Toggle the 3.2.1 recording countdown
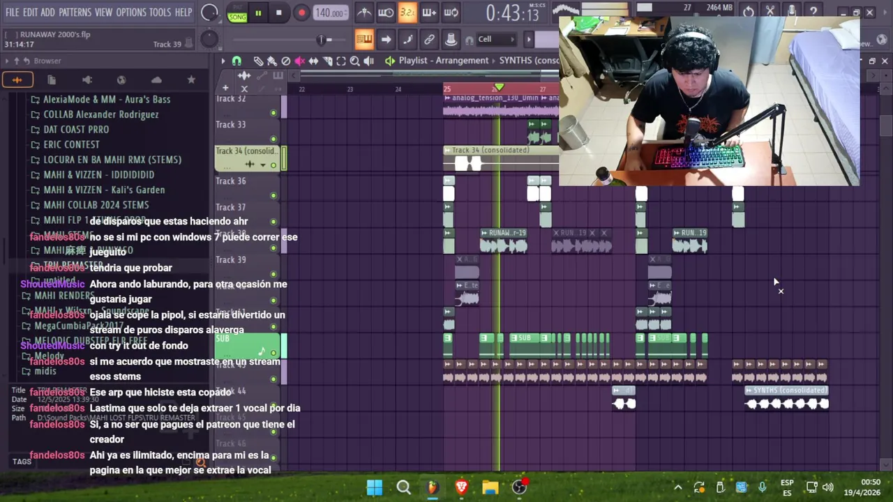Screen dimensions: 893x502 click(407, 12)
